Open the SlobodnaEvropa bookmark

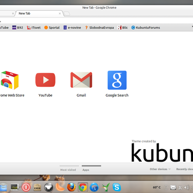tap(99, 28)
